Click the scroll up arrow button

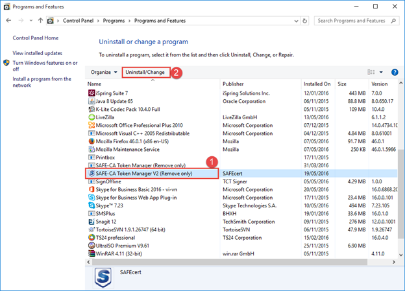pyautogui.click(x=400, y=83)
